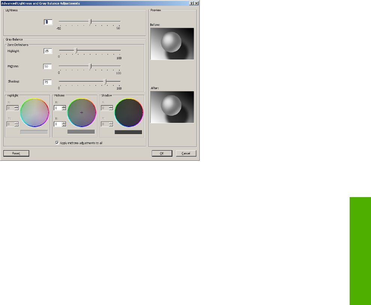Click the Shadow color wheel
This screenshot has height=305, width=371.
tap(129, 113)
